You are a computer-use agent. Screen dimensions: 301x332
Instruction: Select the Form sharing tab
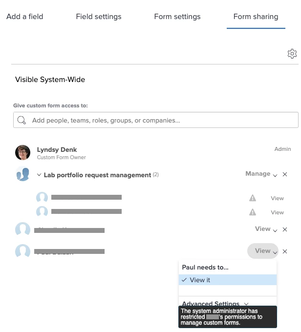pyautogui.click(x=256, y=17)
